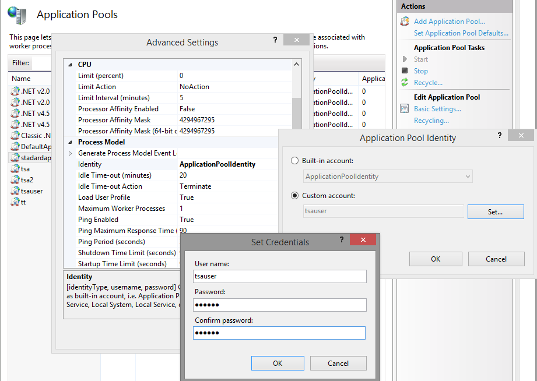
Task: Close the Set Credentials dialog
Action: tap(363, 239)
